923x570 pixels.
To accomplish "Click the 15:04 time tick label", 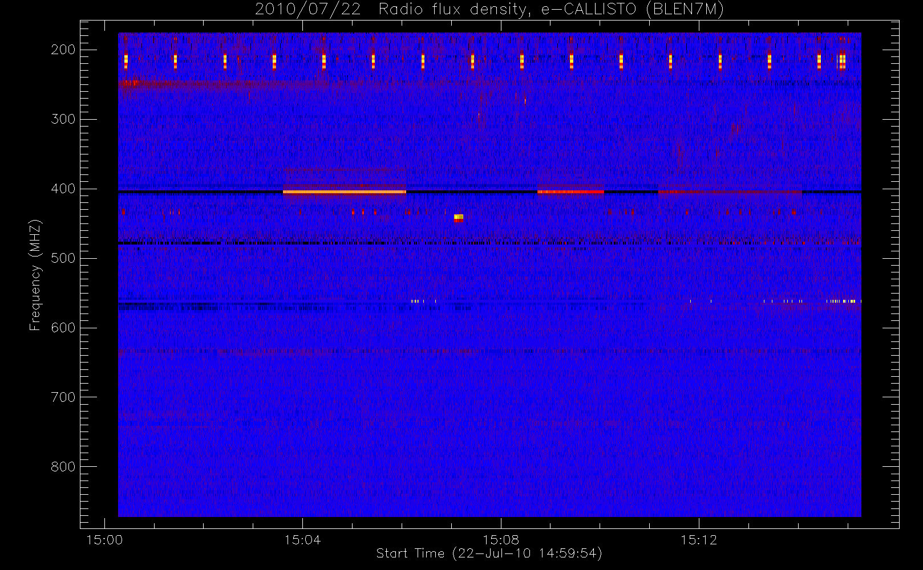I will tap(302, 540).
